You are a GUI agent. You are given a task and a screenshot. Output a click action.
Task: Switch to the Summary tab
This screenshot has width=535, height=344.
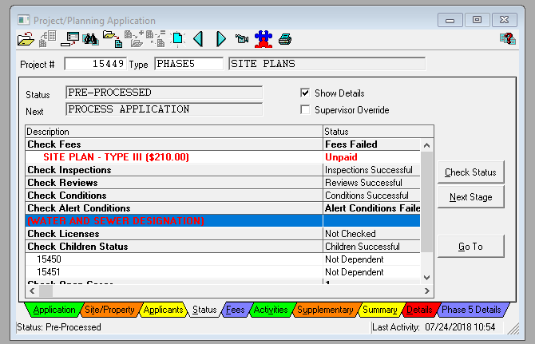pyautogui.click(x=380, y=310)
